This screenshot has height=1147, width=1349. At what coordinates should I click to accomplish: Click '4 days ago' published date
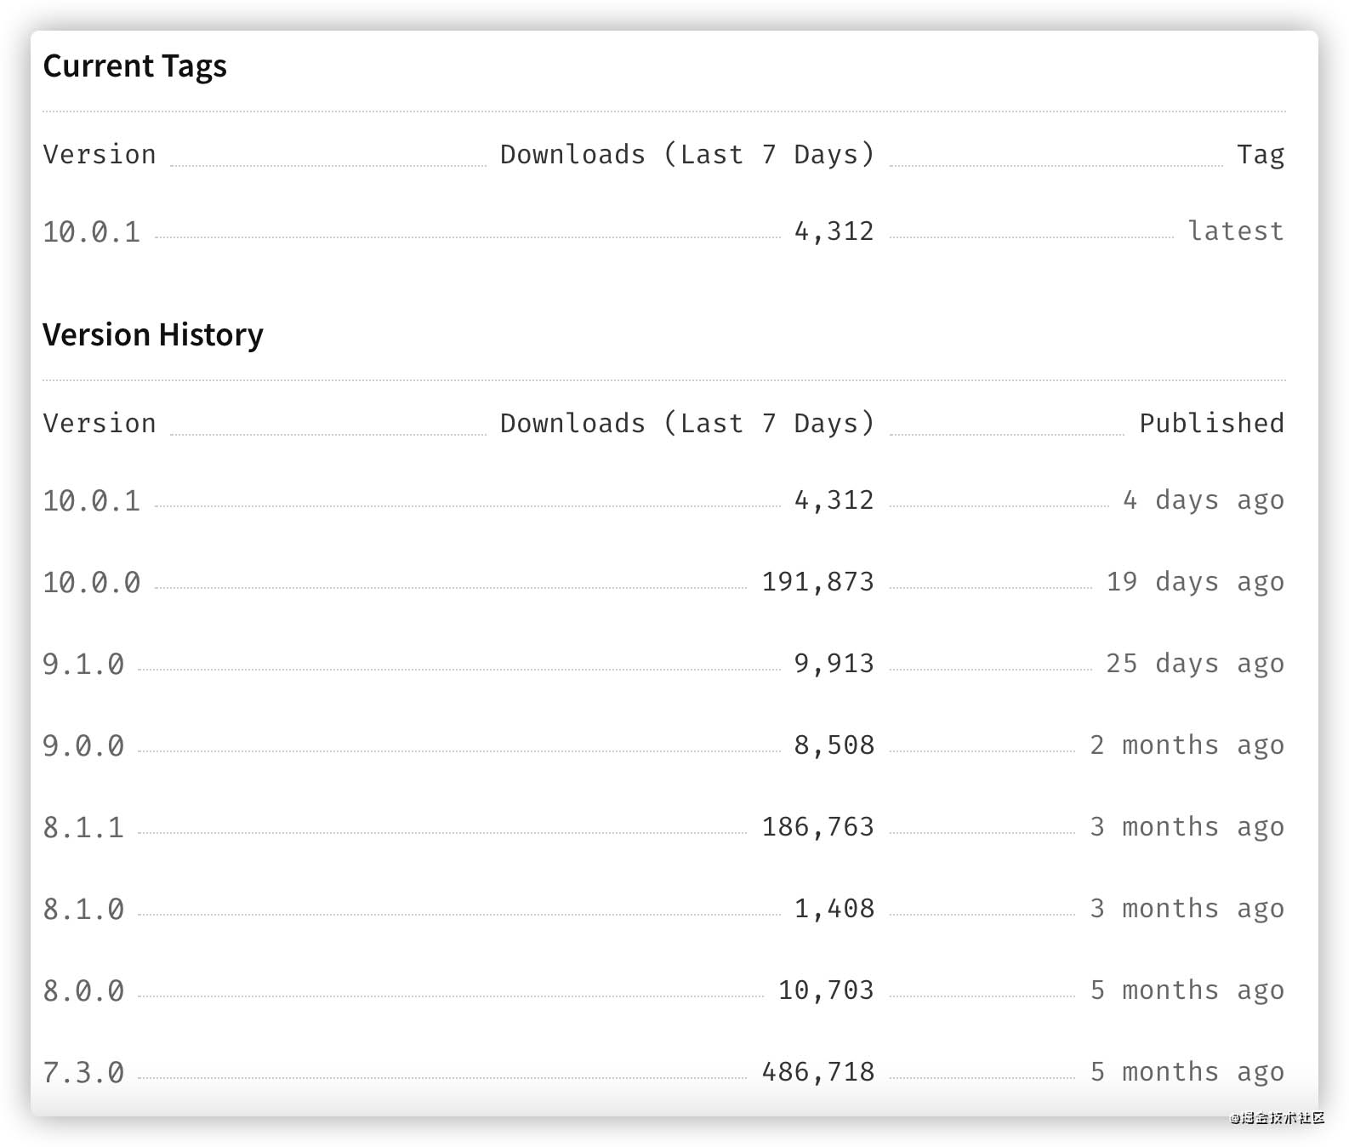[1204, 500]
